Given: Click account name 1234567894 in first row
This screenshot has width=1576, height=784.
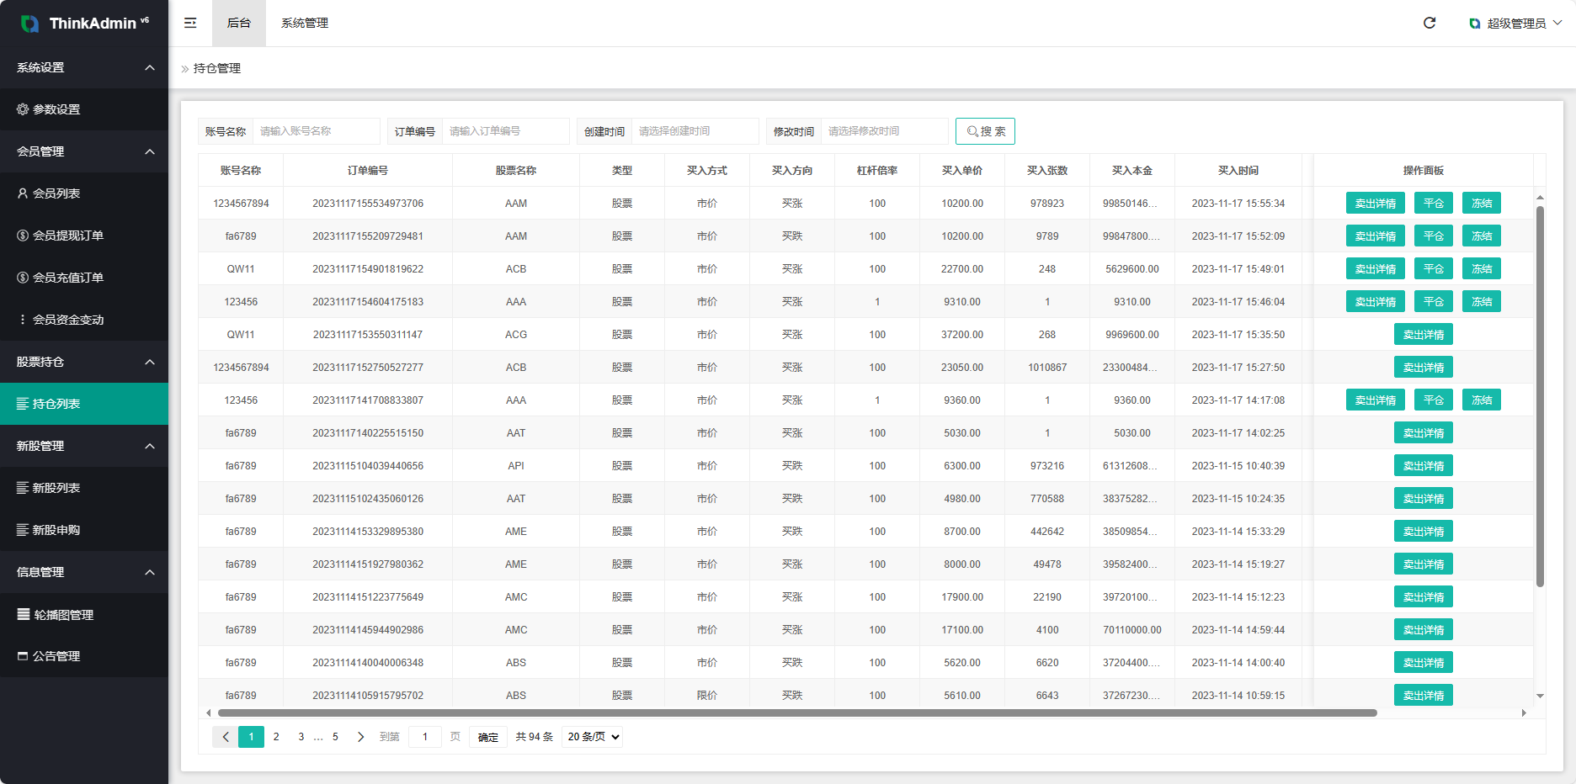Looking at the screenshot, I should 242,204.
